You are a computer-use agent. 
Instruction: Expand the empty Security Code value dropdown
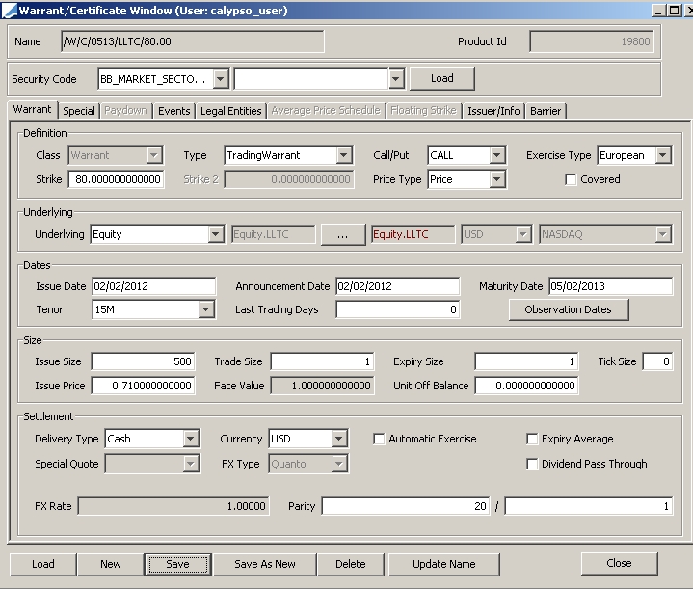395,79
